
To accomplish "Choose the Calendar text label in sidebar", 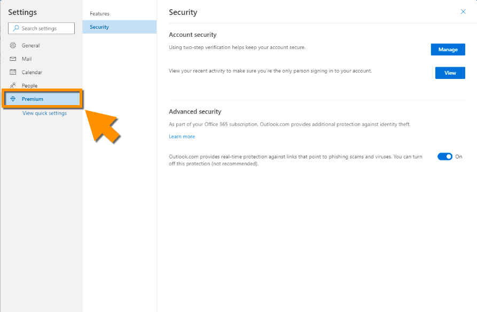I will [x=32, y=72].
